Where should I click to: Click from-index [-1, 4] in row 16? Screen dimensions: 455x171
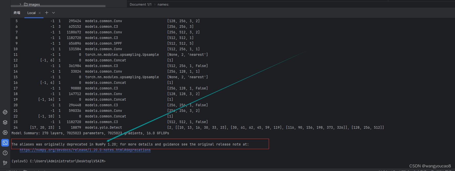pos(47,83)
